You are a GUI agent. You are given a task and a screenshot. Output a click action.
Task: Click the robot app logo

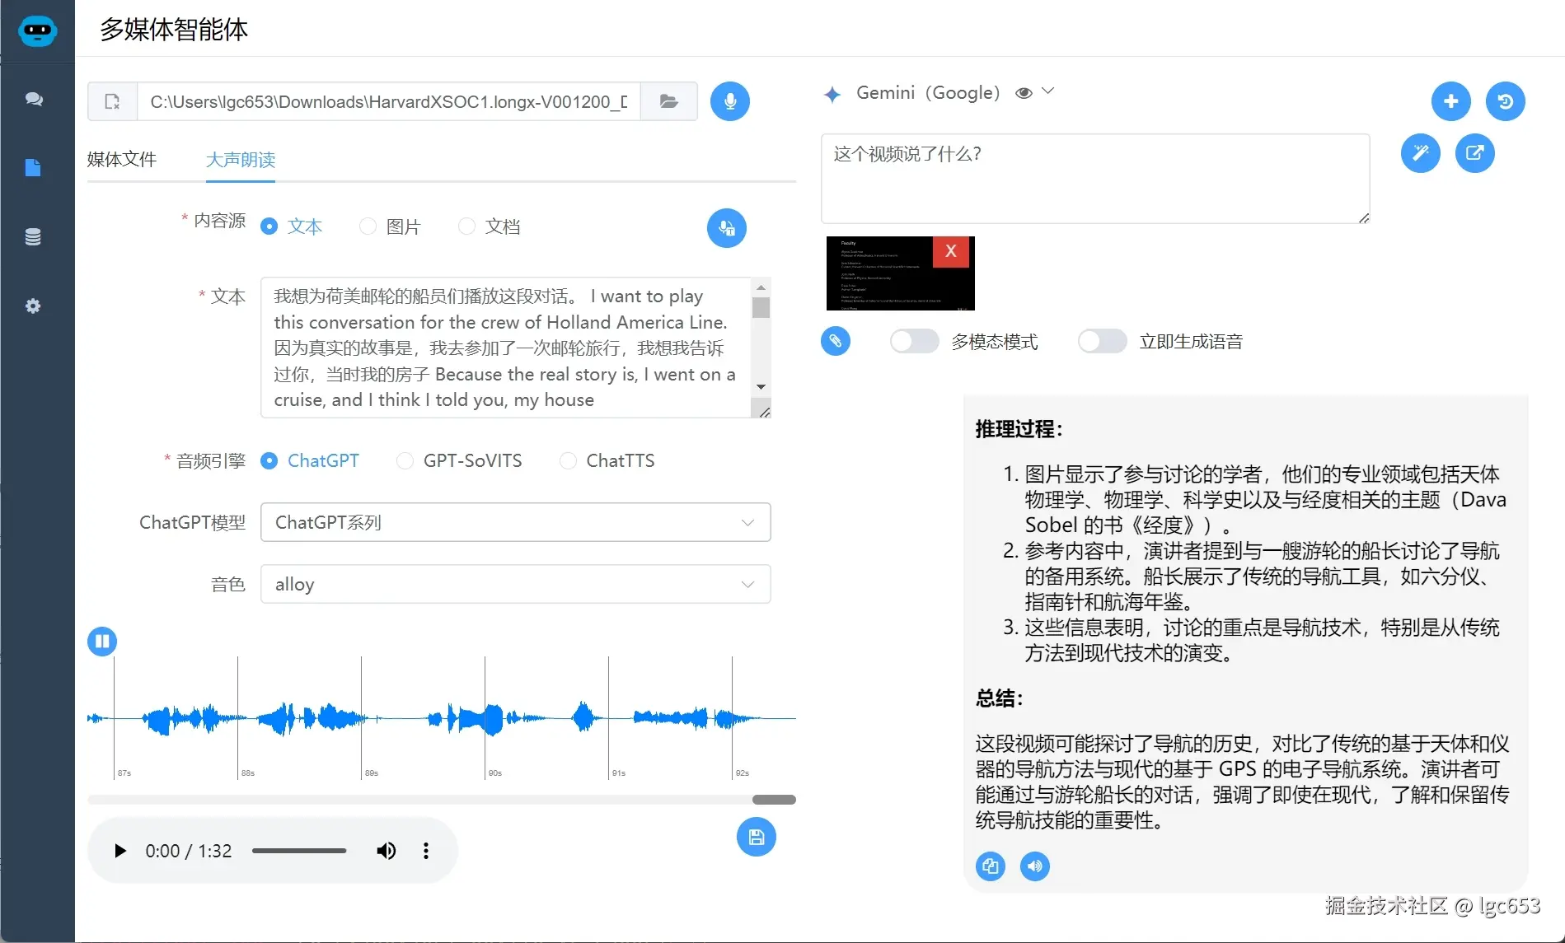point(37,30)
